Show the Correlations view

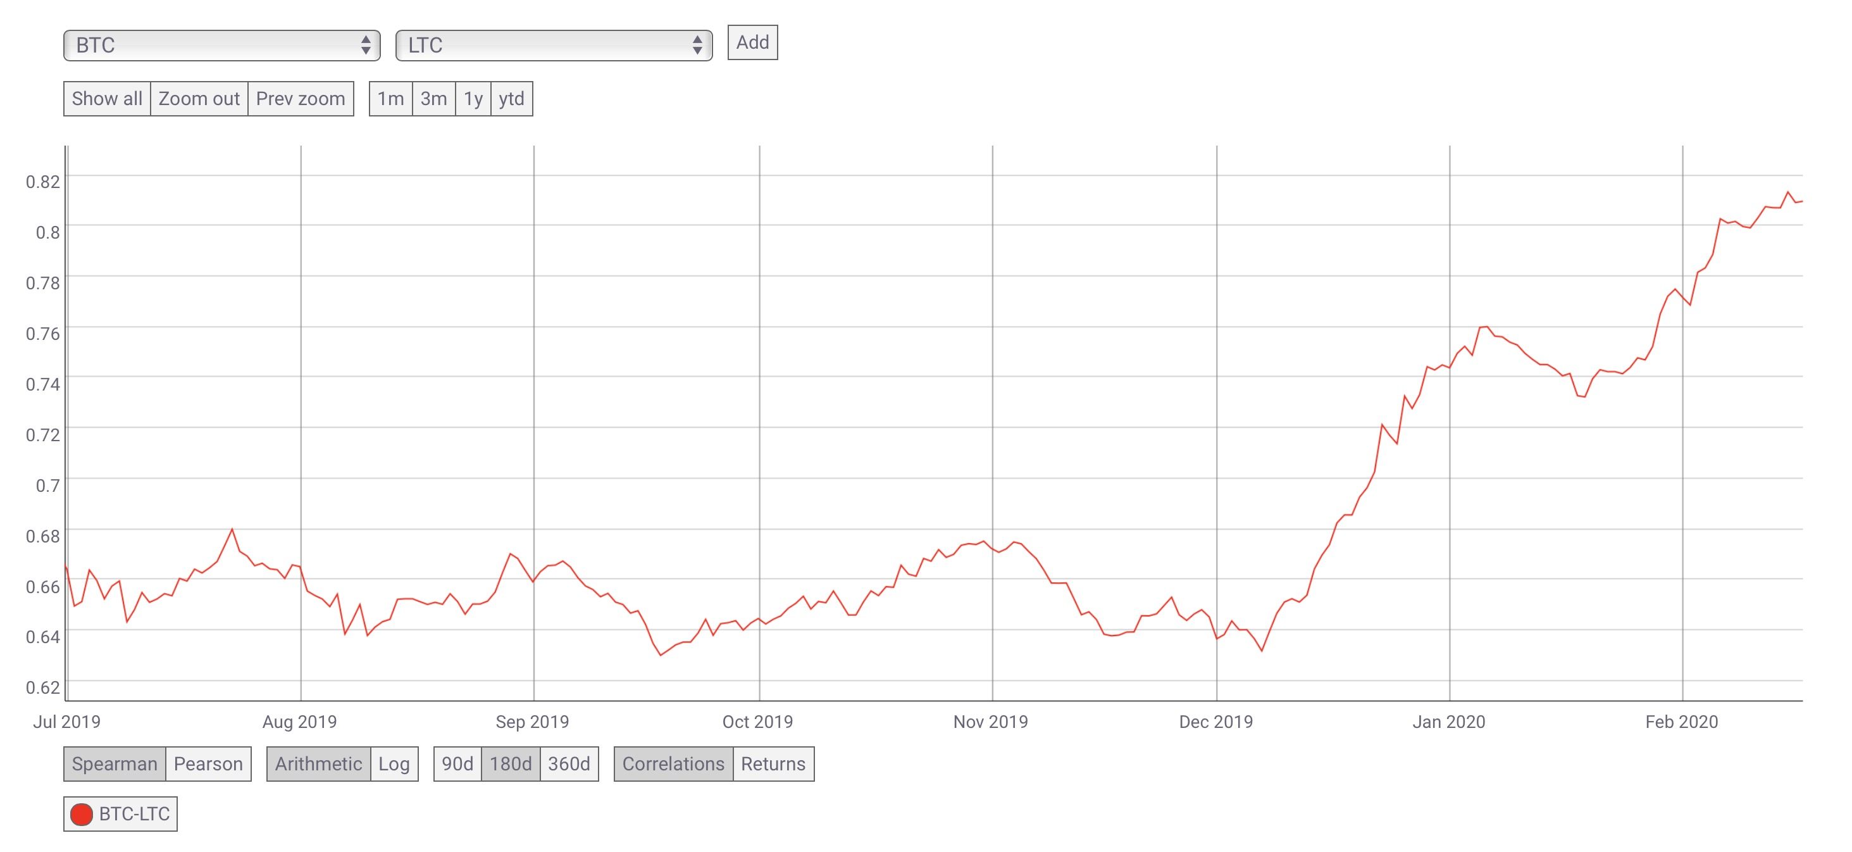(674, 763)
